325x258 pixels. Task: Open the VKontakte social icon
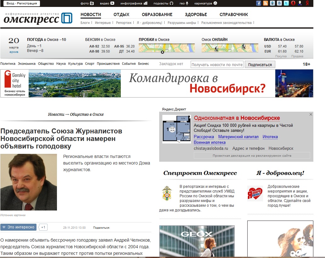pos(279,3)
